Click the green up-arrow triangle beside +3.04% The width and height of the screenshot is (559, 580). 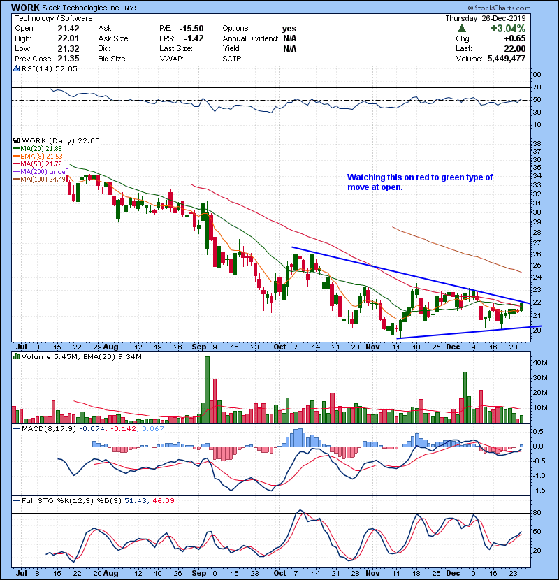[461, 29]
